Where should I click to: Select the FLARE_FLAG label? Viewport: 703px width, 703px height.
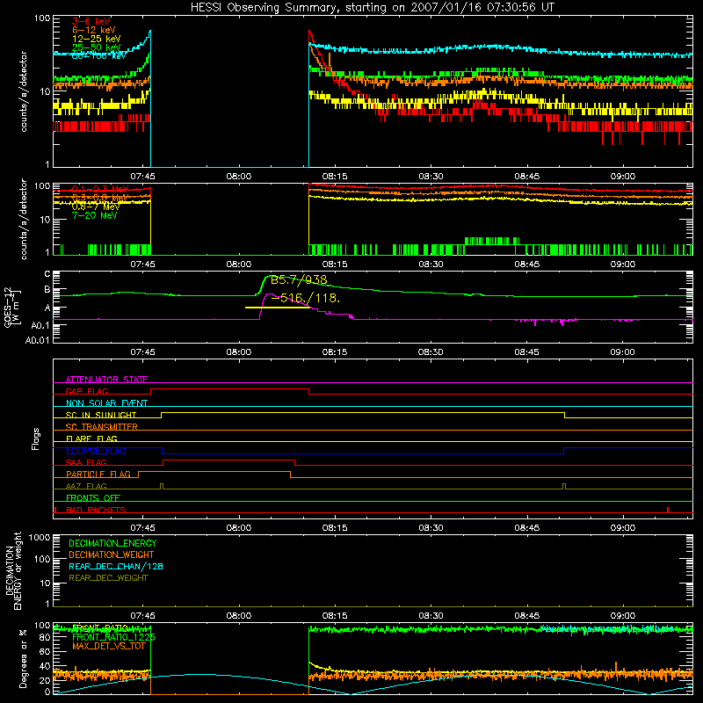[91, 438]
